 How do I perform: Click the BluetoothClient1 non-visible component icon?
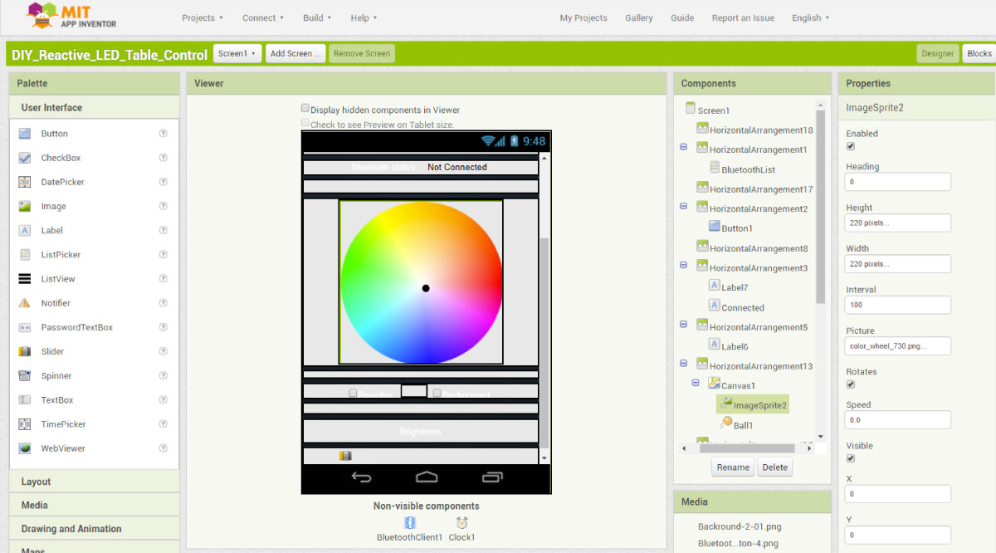click(408, 524)
